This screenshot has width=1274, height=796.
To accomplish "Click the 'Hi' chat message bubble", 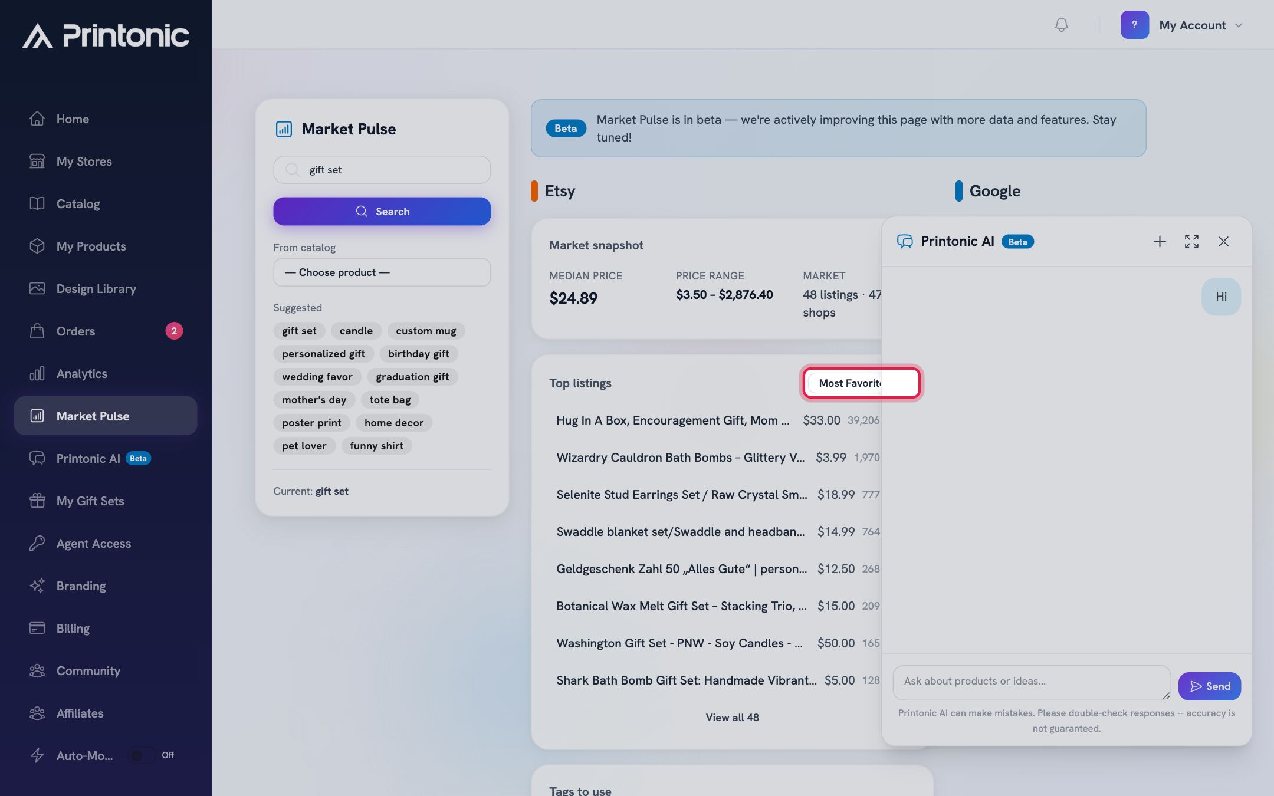I will click(1221, 297).
